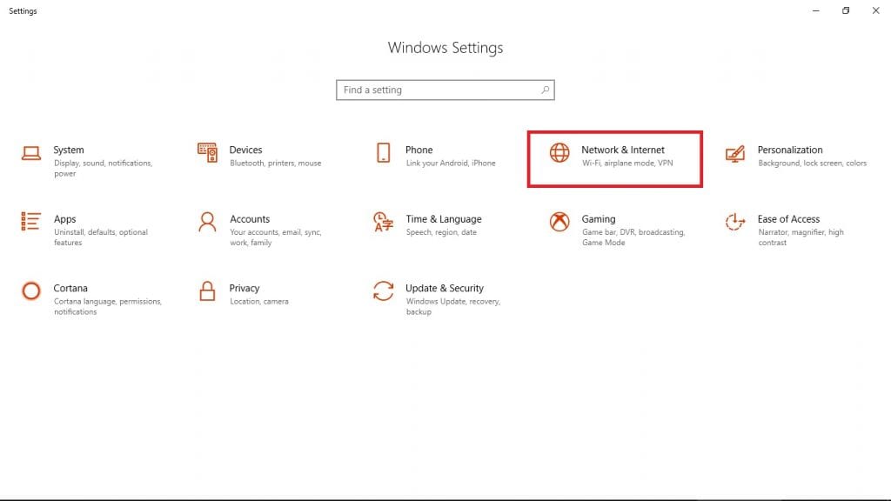The width and height of the screenshot is (891, 501).
Task: Click the Time & Language icon
Action: point(383,222)
